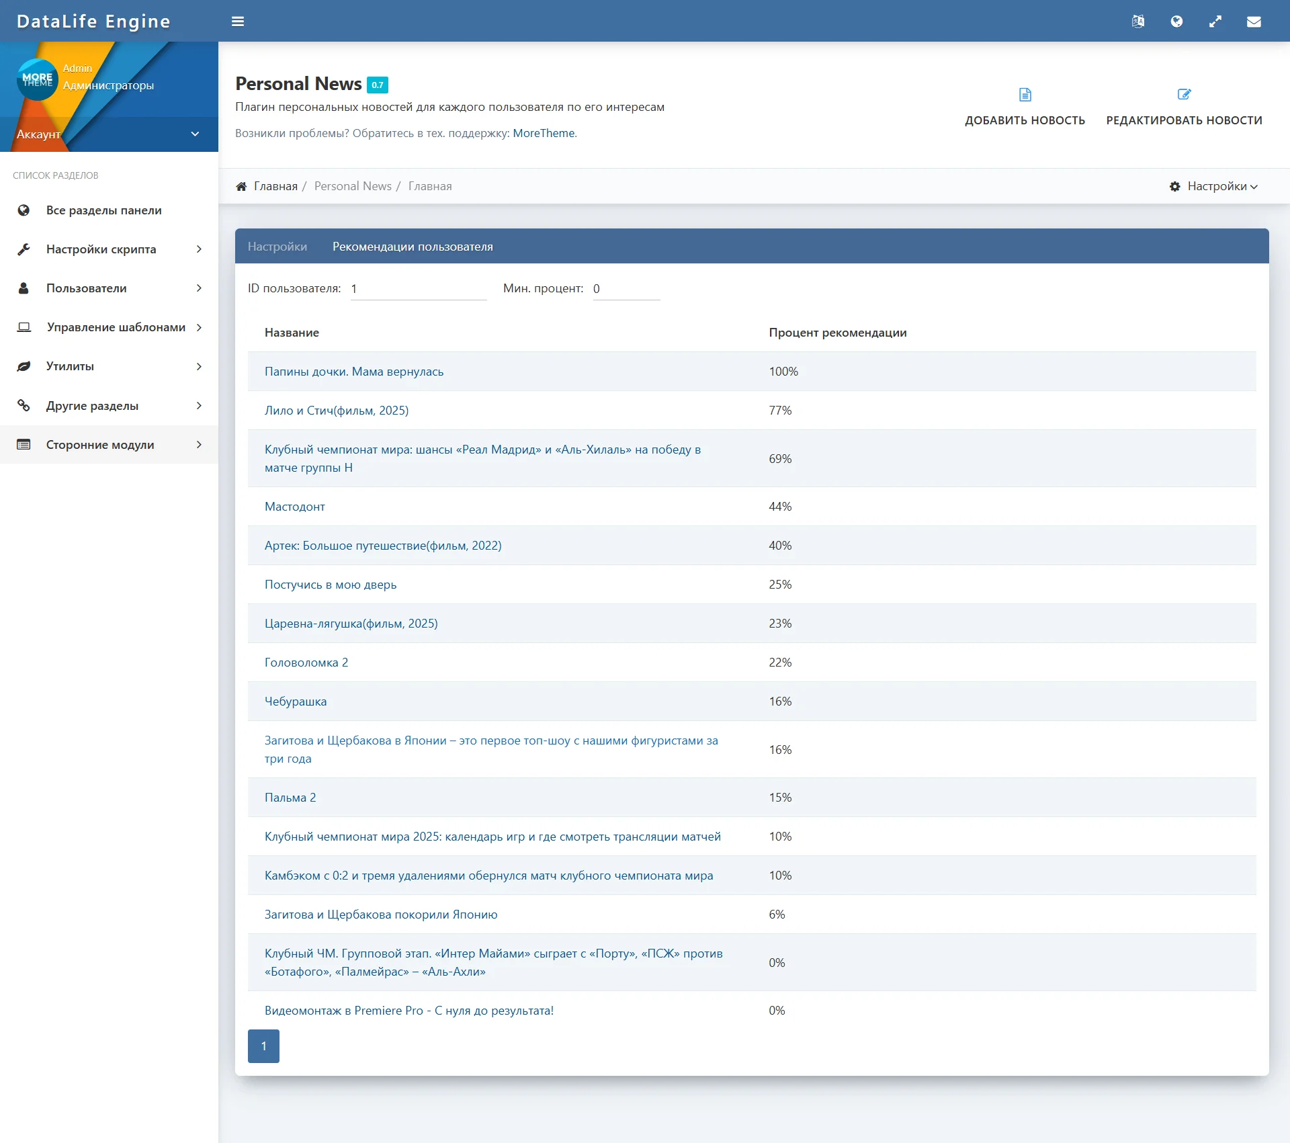This screenshot has height=1143, width=1290.
Task: Open Лило и Стич news link
Action: [336, 411]
